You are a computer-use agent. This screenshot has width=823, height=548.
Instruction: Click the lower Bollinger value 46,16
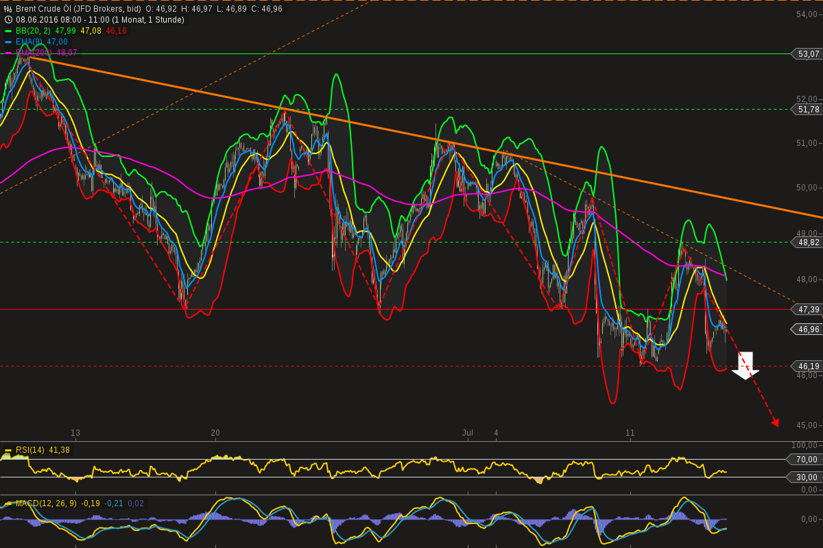click(x=116, y=31)
